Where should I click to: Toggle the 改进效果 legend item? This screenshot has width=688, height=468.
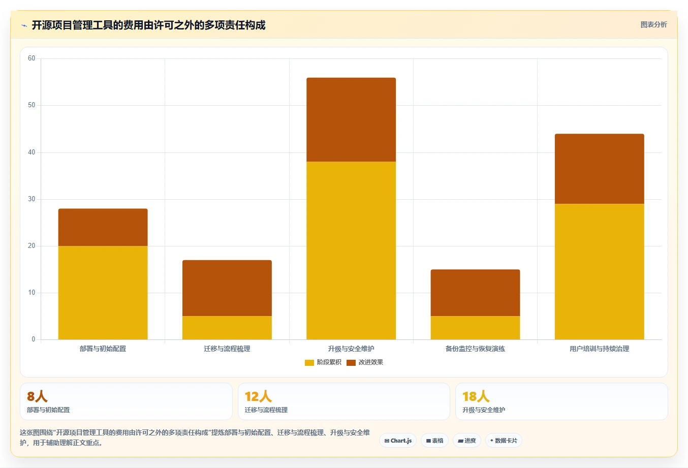365,362
